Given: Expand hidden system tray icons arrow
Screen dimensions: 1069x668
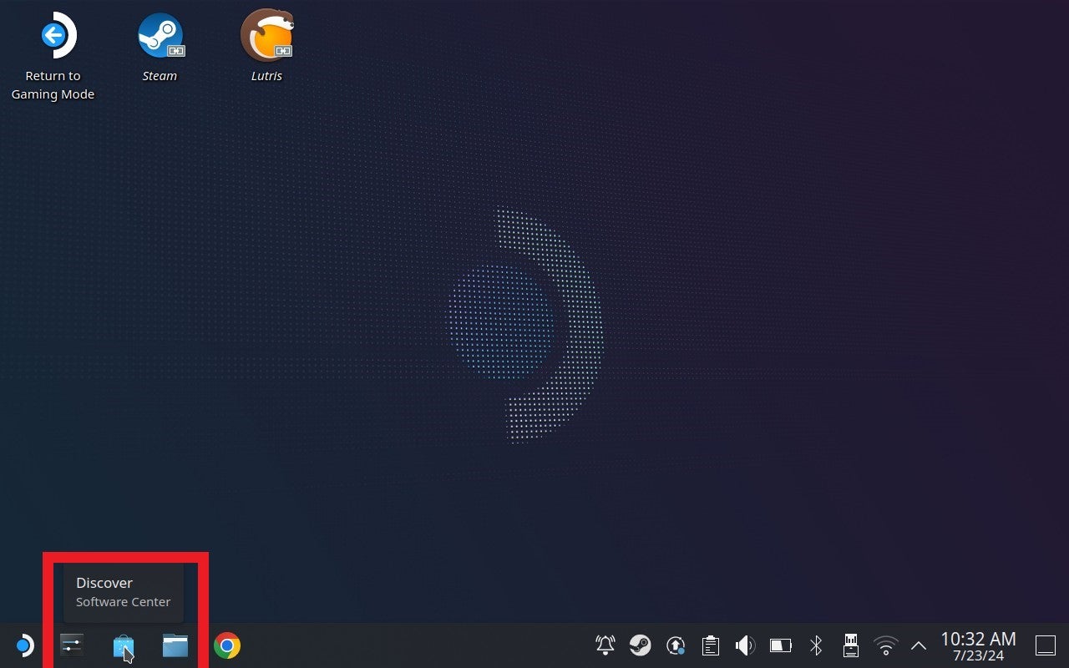Looking at the screenshot, I should [918, 645].
